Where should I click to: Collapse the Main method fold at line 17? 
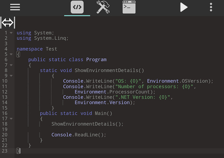(11, 119)
